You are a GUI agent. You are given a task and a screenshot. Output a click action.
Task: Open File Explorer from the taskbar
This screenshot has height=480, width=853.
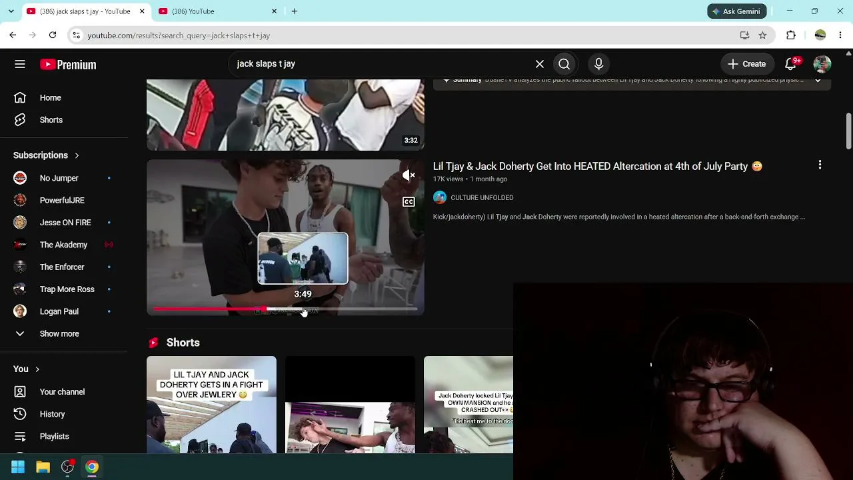(x=43, y=467)
